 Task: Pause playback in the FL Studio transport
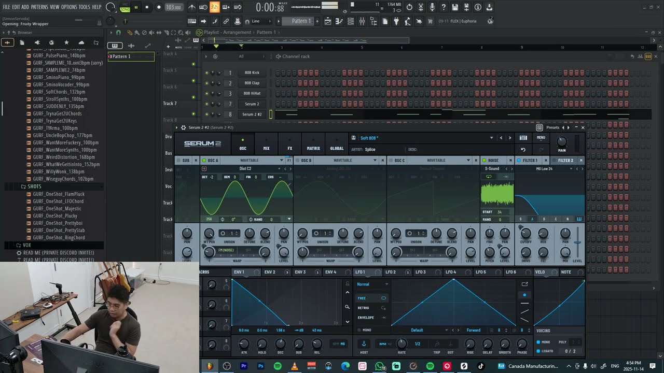coord(136,7)
